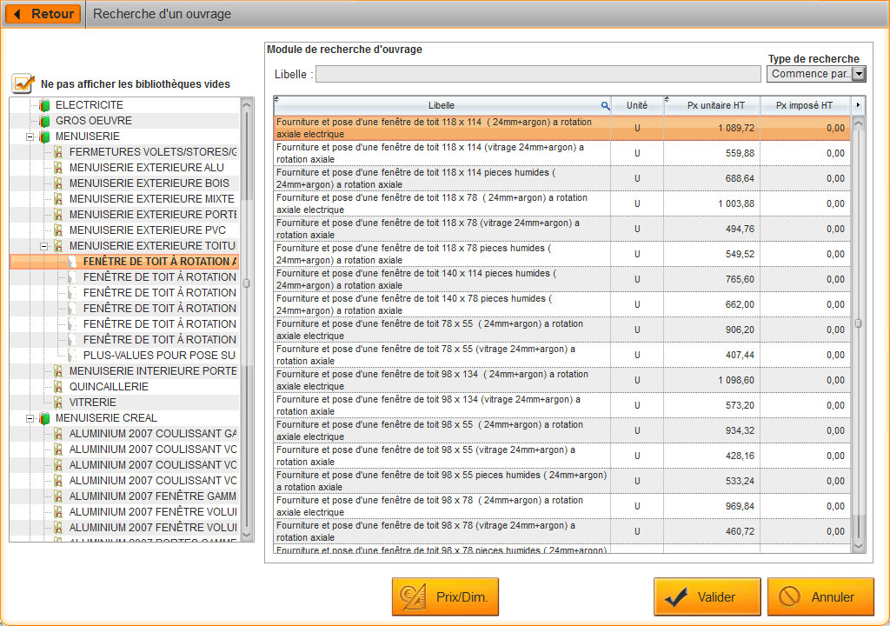
Task: Sort by the Libelle column header
Action: pyautogui.click(x=442, y=106)
